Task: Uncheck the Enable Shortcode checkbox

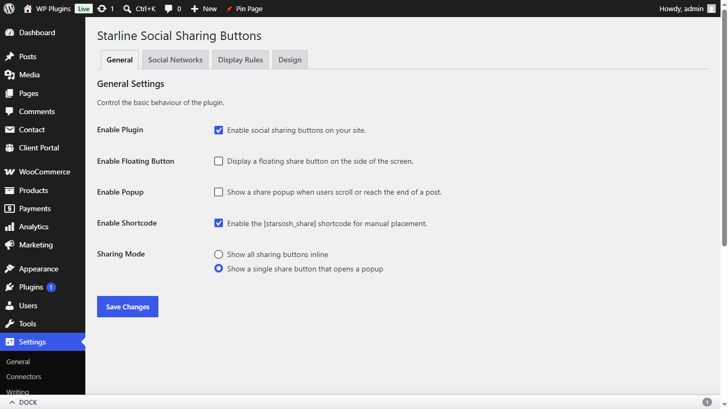Action: (x=219, y=223)
